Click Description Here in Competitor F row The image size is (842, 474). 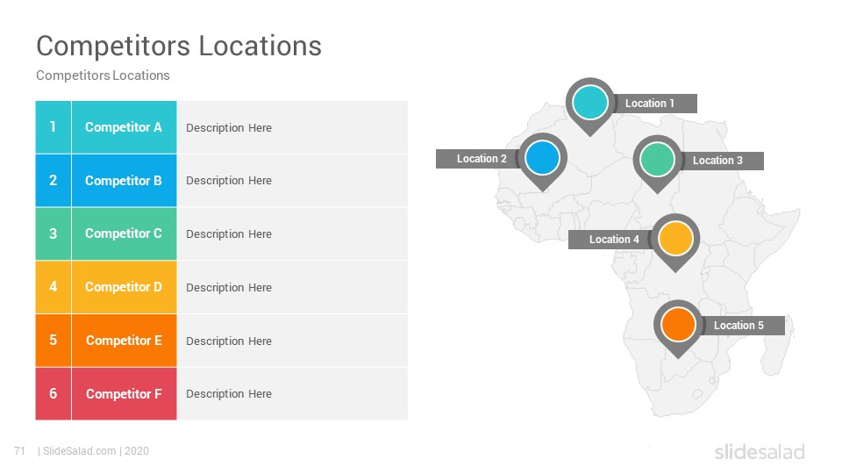[x=229, y=394]
